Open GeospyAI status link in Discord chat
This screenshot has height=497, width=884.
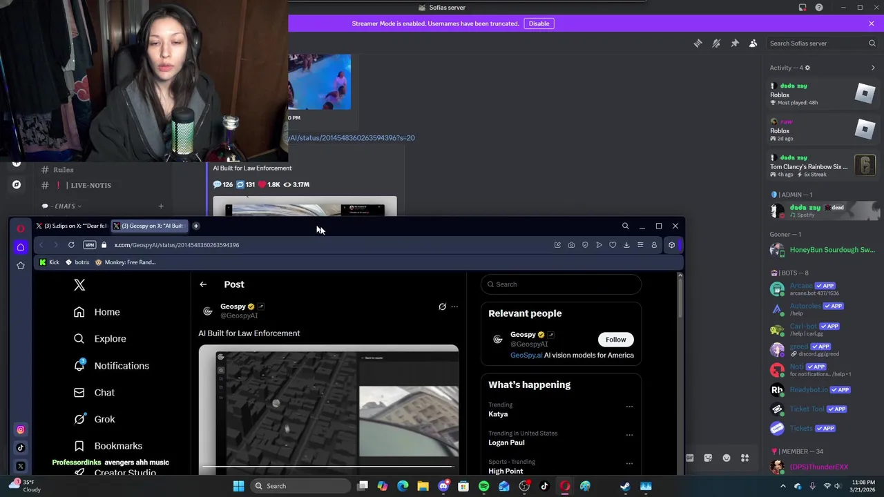tap(352, 138)
